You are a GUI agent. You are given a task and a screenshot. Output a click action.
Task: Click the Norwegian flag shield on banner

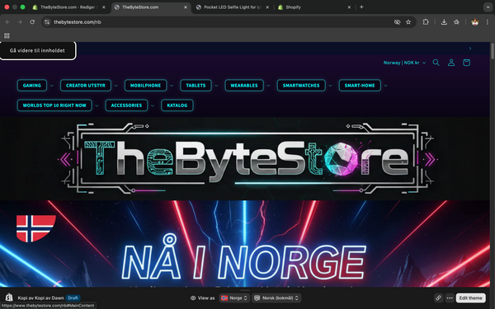pos(36,228)
